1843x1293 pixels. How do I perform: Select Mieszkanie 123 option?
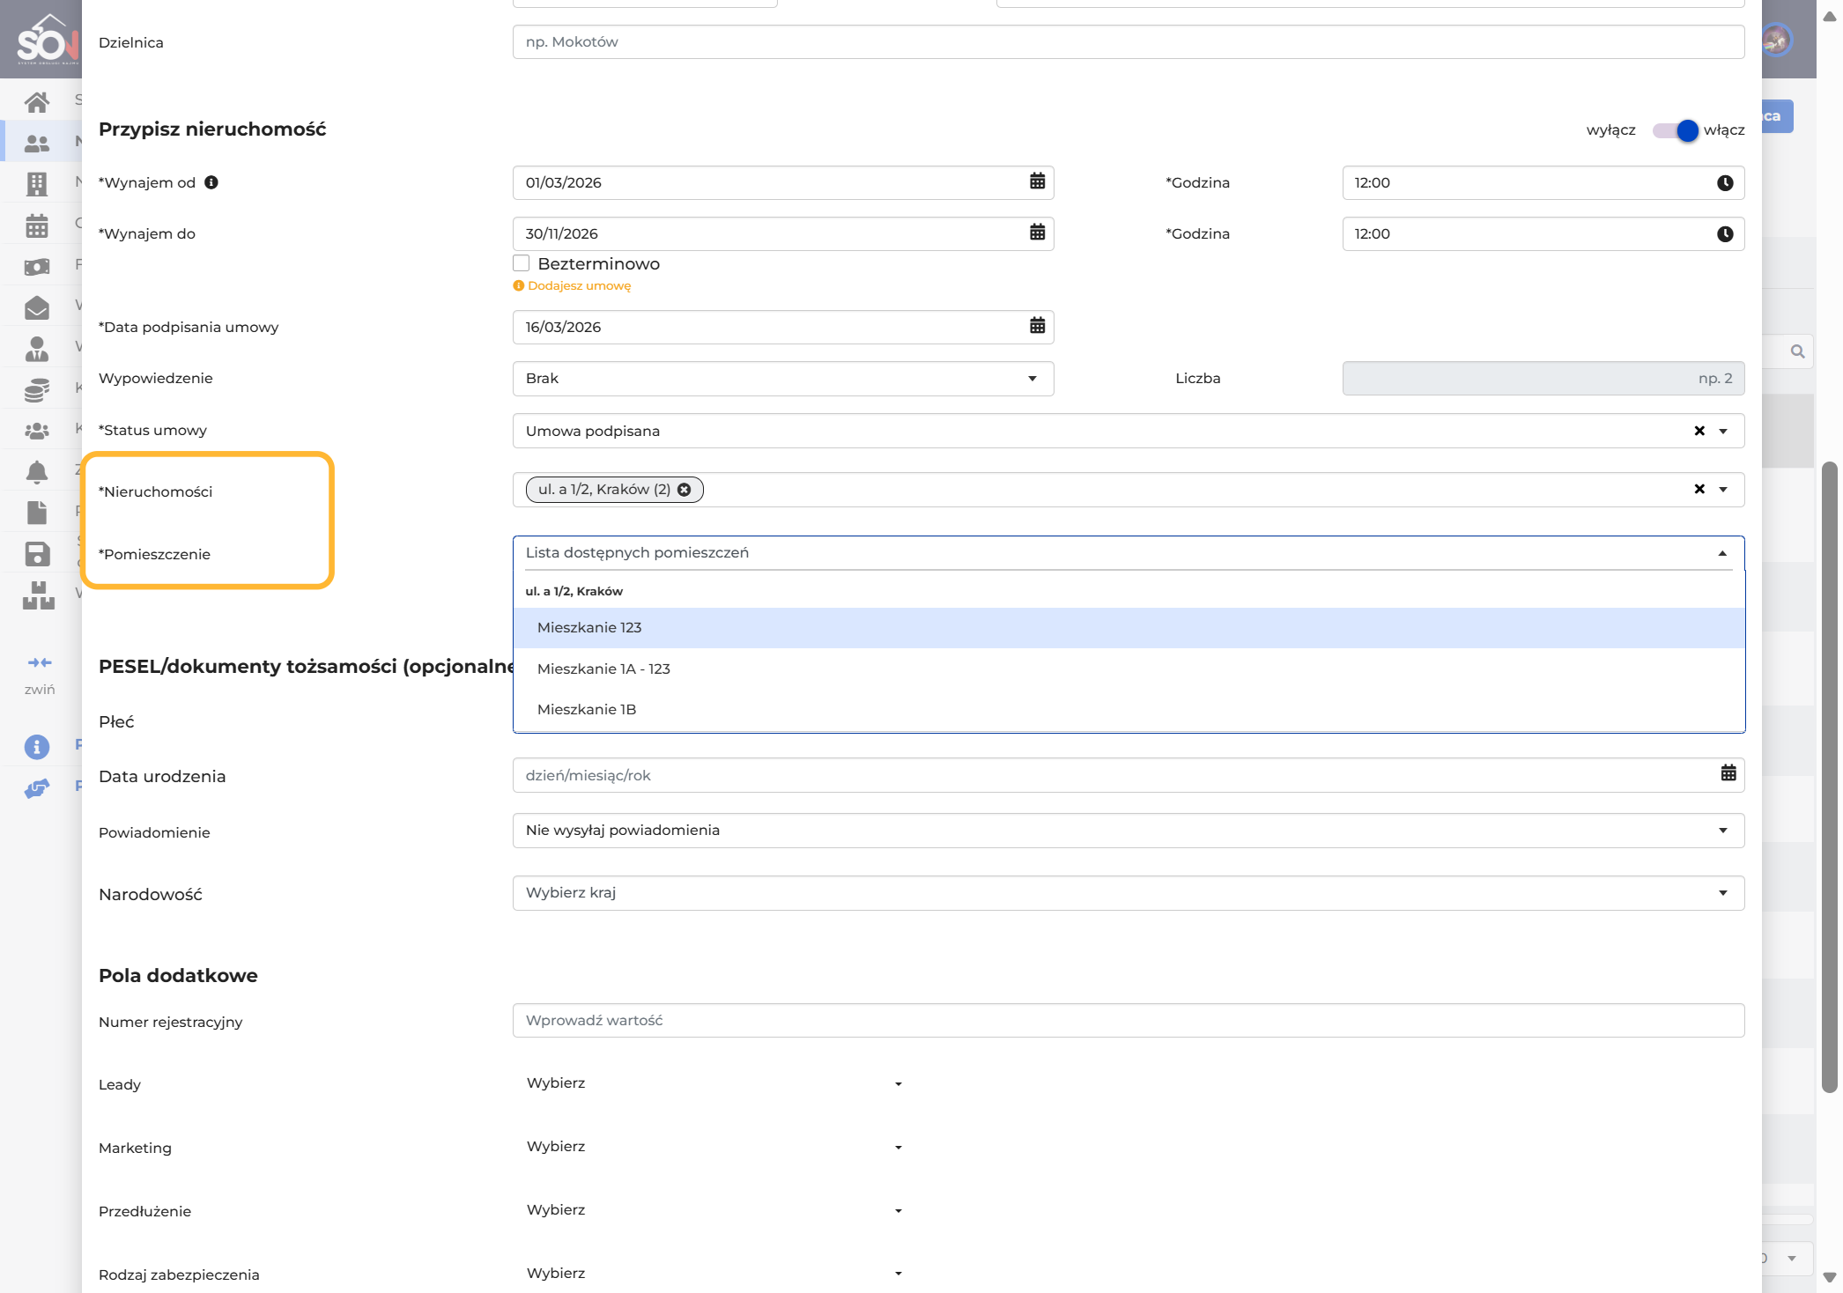pos(1129,628)
